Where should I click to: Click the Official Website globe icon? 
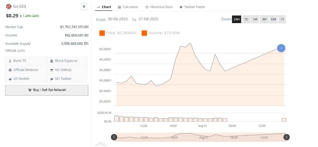click(x=10, y=70)
